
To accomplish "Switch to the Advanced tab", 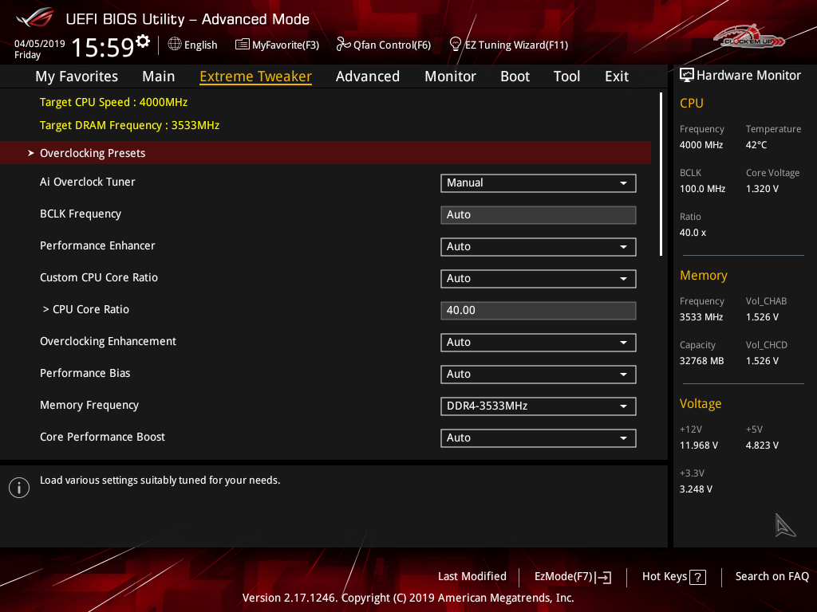I will pyautogui.click(x=367, y=76).
